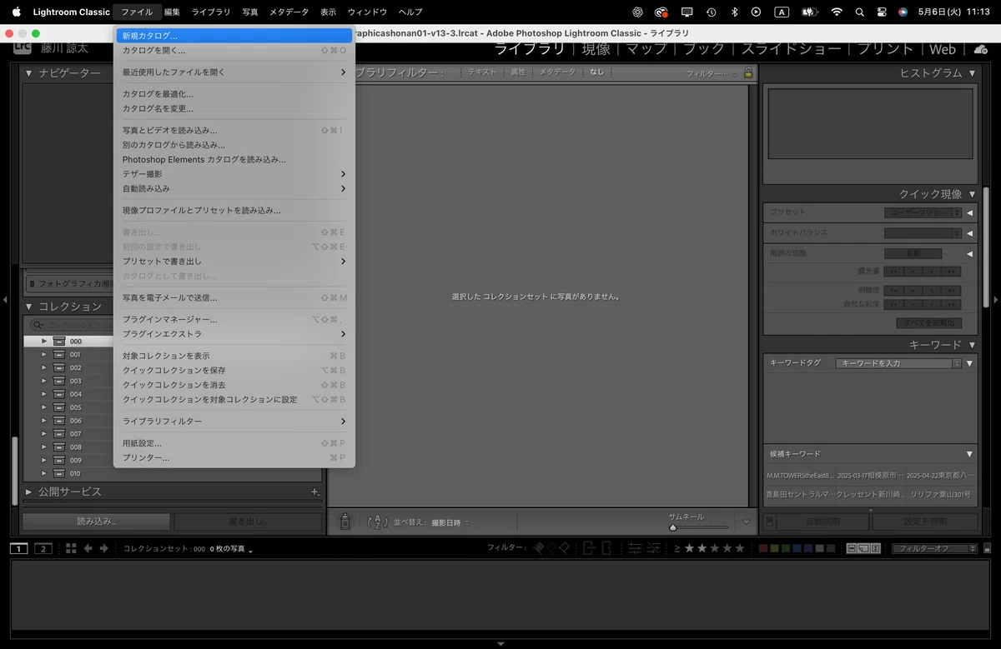Click the go back arrow in filmstrip bar
The image size is (1001, 649).
tap(88, 548)
